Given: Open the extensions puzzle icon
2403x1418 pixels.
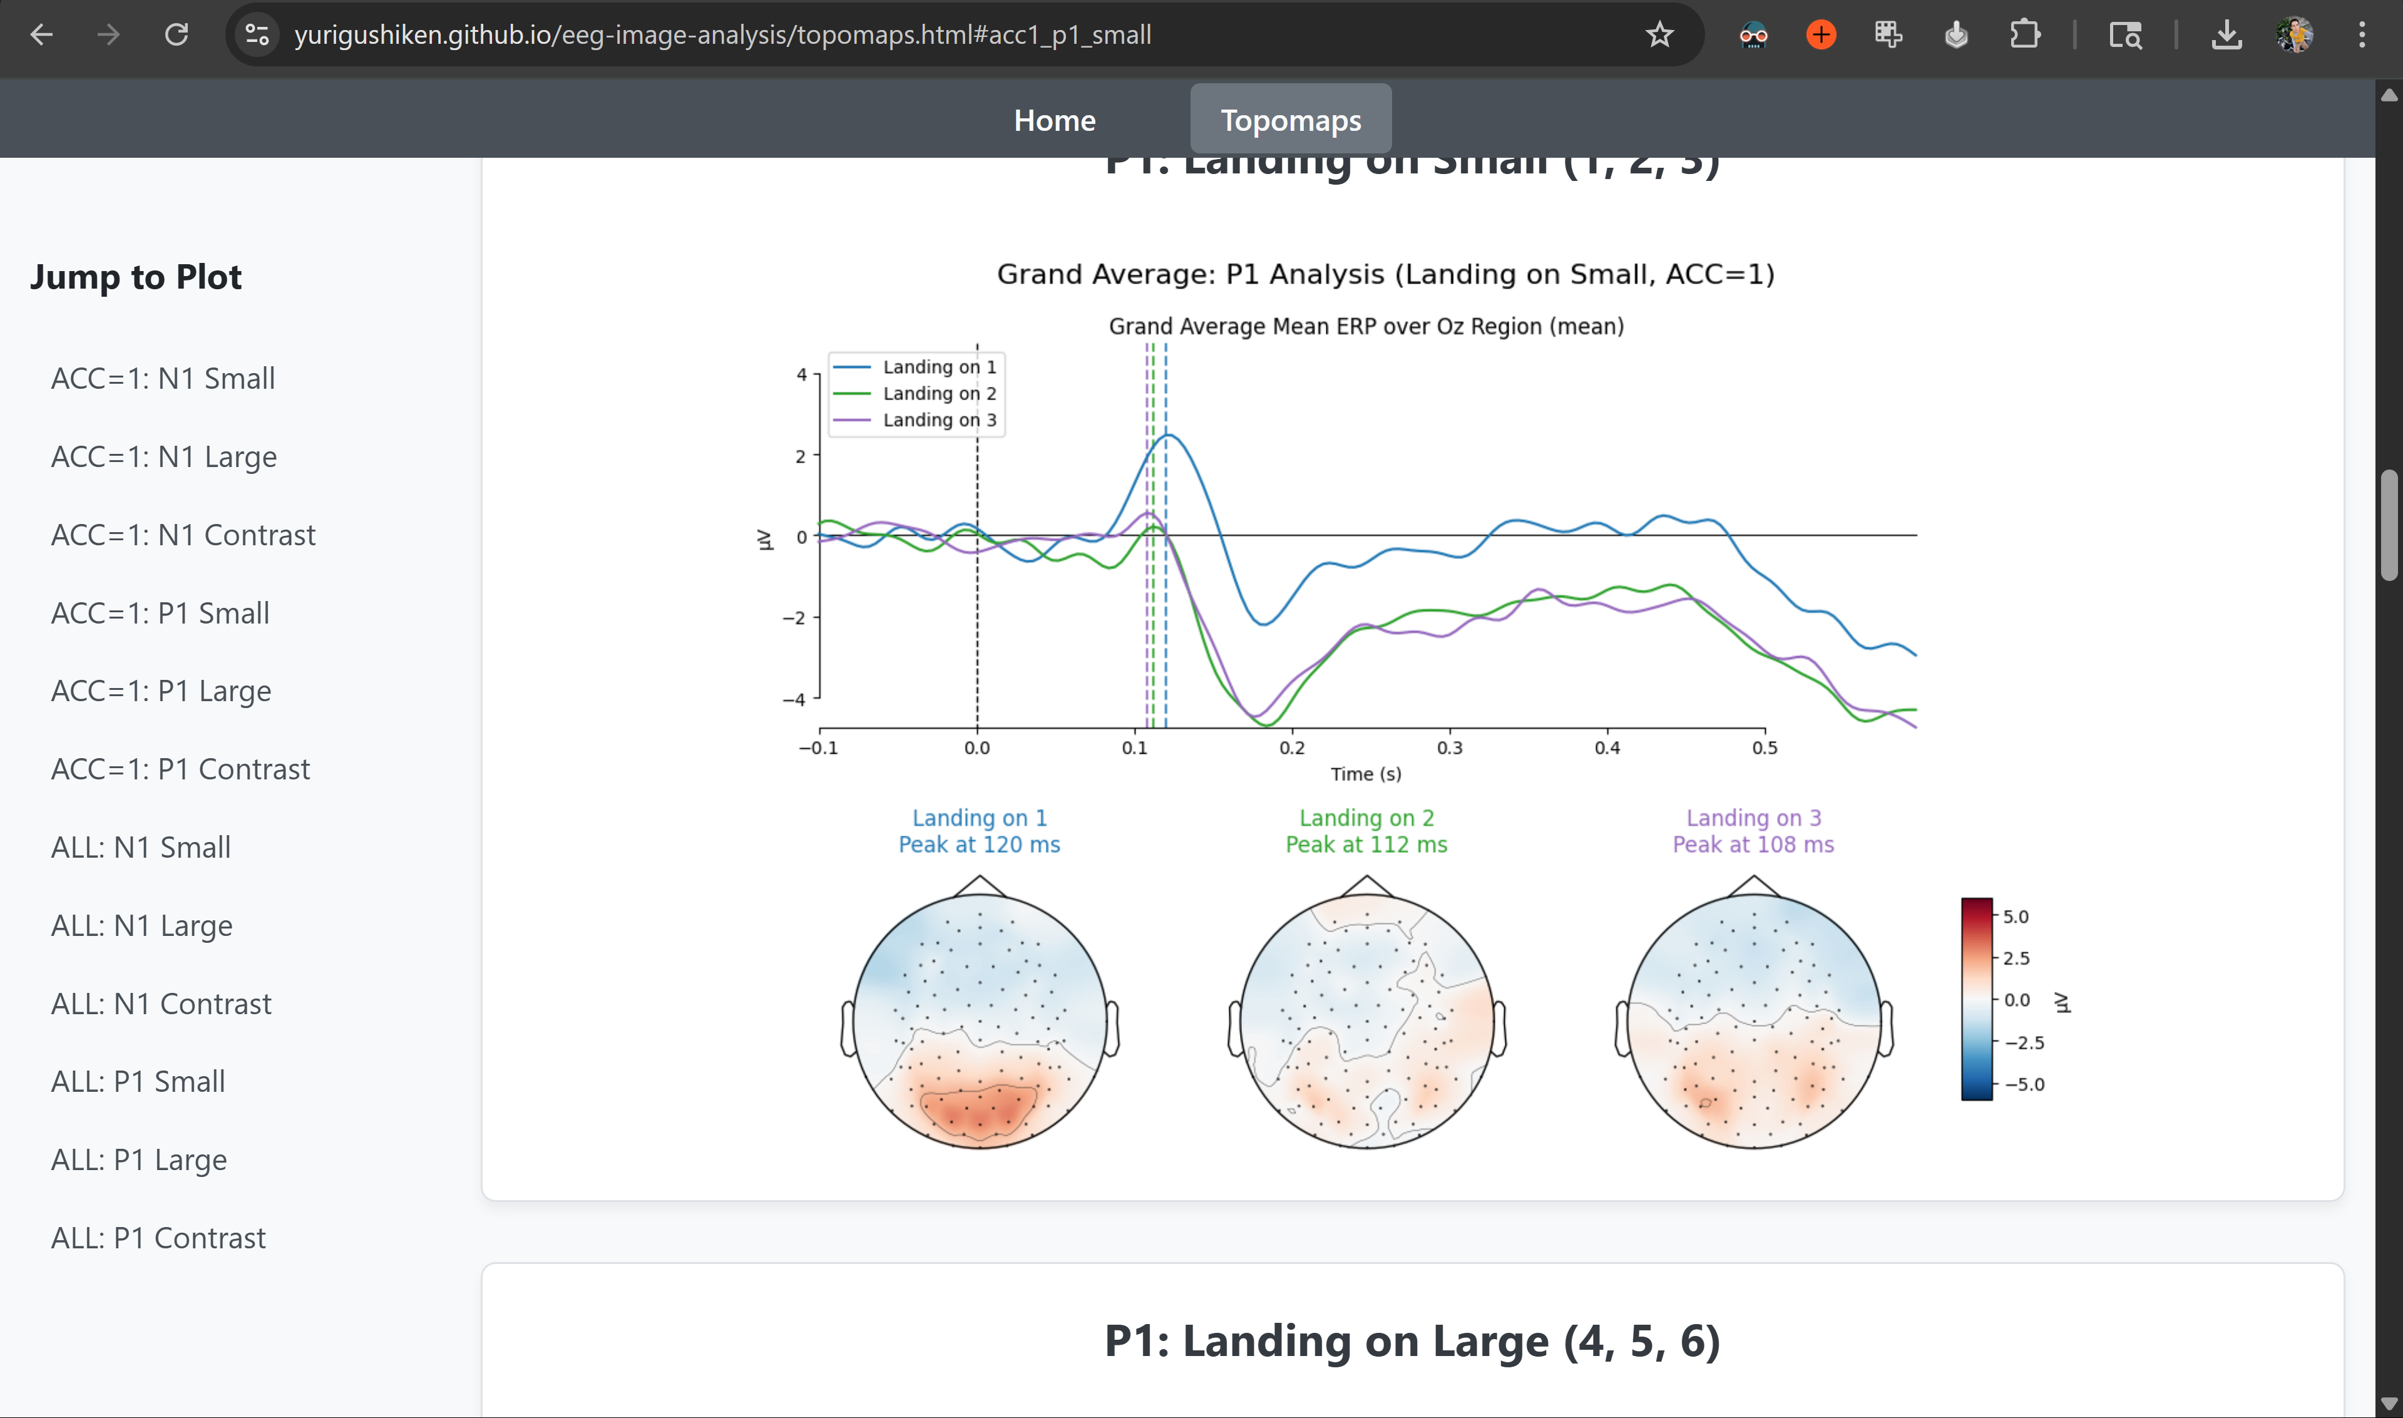Looking at the screenshot, I should coord(2024,35).
